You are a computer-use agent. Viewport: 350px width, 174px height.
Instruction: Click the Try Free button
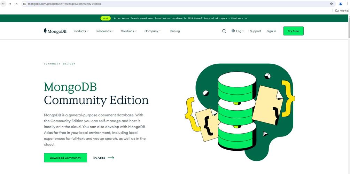(x=293, y=31)
